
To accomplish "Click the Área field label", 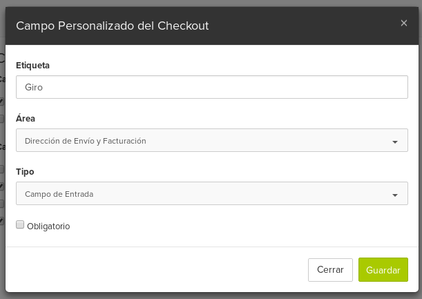I will pos(26,118).
